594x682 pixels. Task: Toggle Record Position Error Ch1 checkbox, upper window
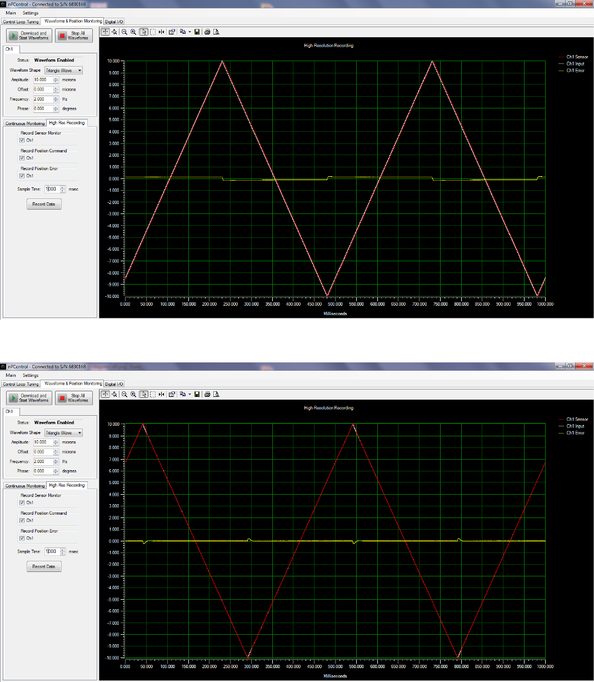22,176
